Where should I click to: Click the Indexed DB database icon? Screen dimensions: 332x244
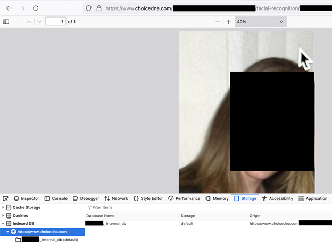pyautogui.click(x=9, y=223)
